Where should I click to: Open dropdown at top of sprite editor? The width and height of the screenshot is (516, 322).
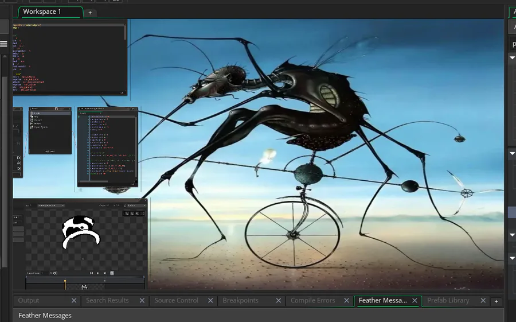tap(50, 205)
